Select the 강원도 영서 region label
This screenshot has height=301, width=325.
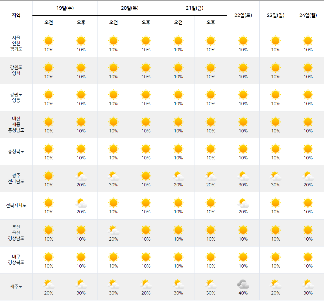16,70
